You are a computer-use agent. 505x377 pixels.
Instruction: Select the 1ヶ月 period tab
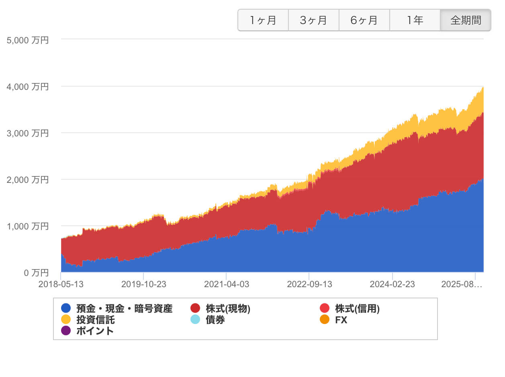pos(263,20)
